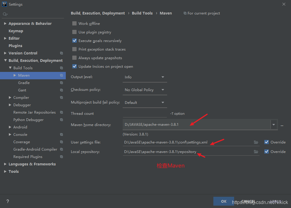
Task: Browse folder icon for Local repository
Action: (256, 152)
